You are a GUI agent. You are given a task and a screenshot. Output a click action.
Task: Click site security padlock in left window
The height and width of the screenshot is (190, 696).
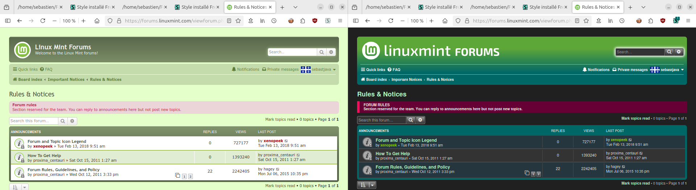tap(119, 21)
